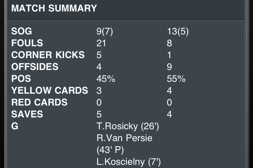Click the OFFSIDES stat label
This screenshot has height=168, width=253.
(x=35, y=67)
